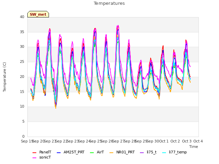Click the blue AM25T_PRT legend color marker

59,153
